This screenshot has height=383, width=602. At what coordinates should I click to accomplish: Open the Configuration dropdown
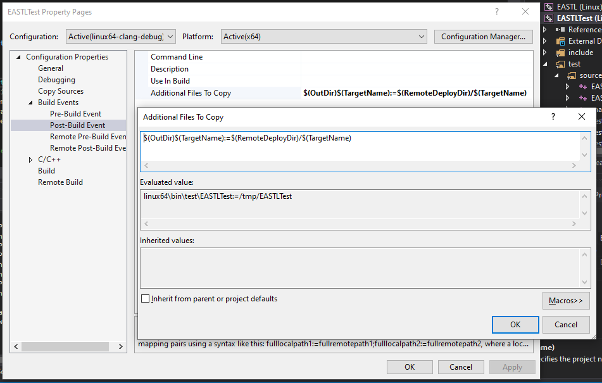point(168,36)
